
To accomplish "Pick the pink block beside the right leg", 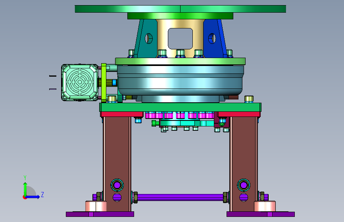I will (x=265, y=206).
